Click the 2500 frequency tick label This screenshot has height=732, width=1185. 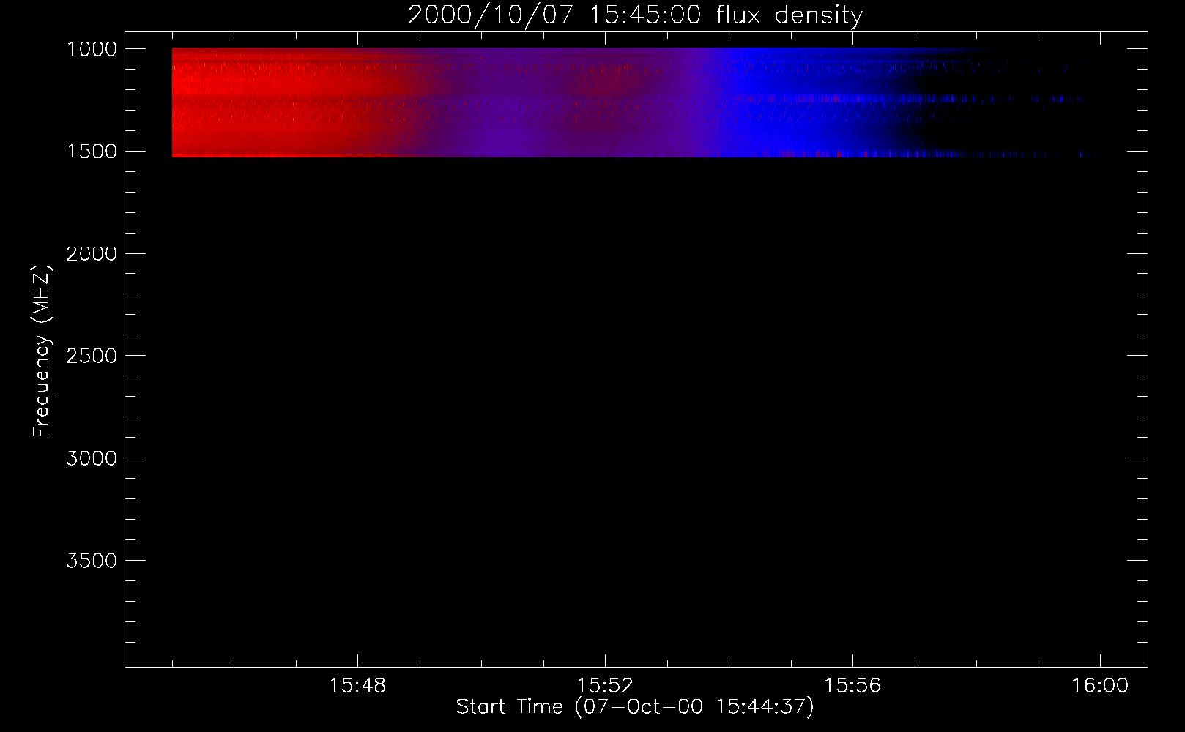[92, 356]
